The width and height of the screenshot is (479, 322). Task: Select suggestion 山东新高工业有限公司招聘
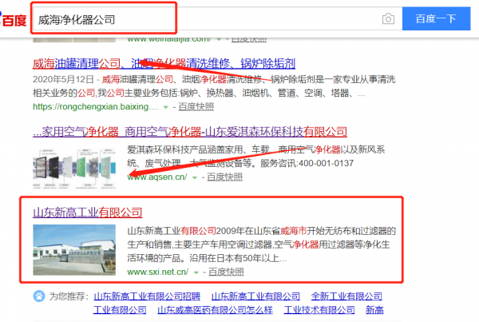click(145, 295)
